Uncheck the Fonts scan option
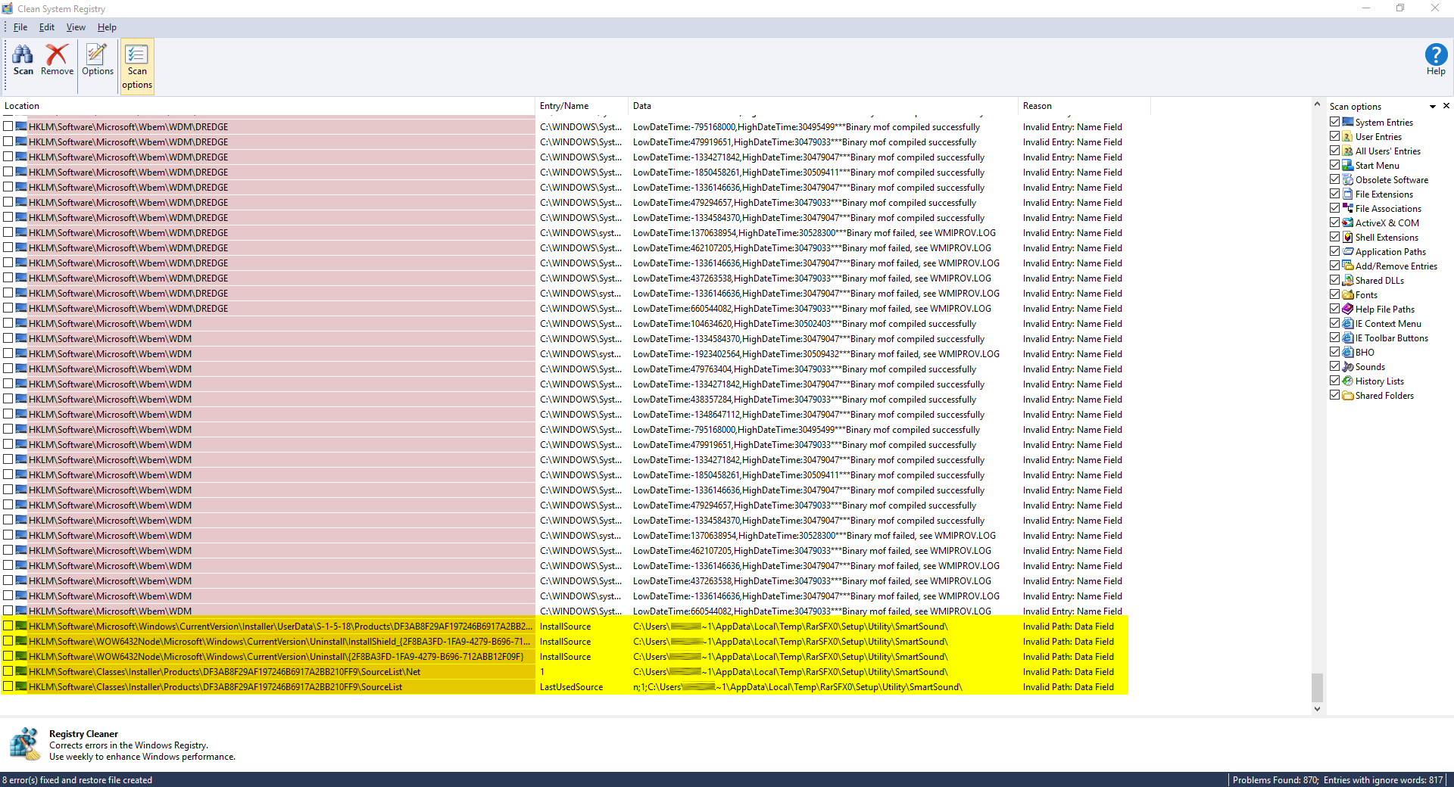This screenshot has width=1454, height=787. click(1335, 294)
